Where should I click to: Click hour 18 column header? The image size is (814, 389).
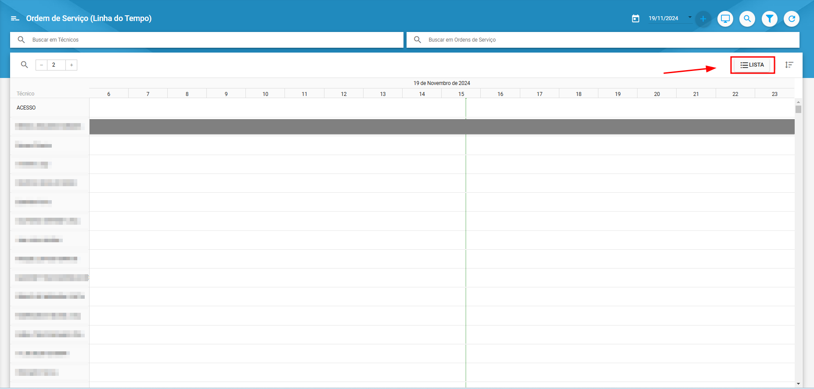point(579,94)
